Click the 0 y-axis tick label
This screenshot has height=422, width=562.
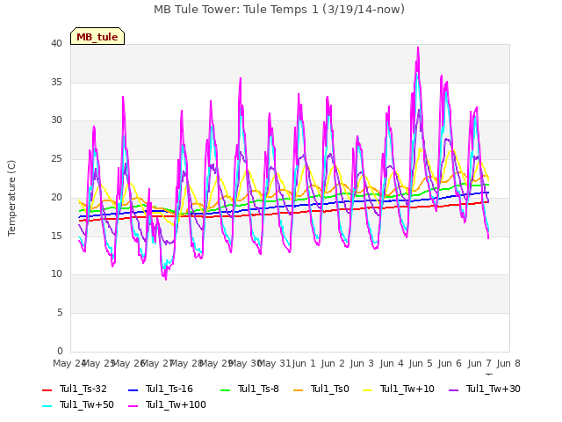pyautogui.click(x=60, y=351)
